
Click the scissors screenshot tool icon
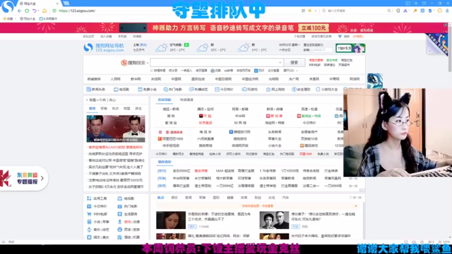[x=405, y=11]
